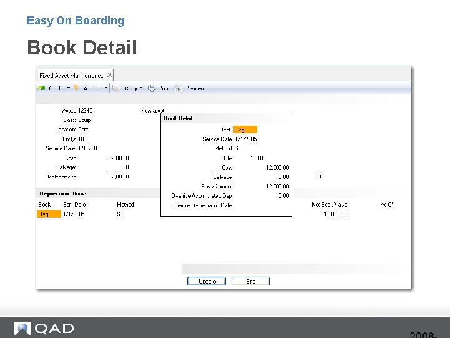Image resolution: width=450 pixels, height=338 pixels.
Task: Click the Location value Corp
Action: click(83, 130)
